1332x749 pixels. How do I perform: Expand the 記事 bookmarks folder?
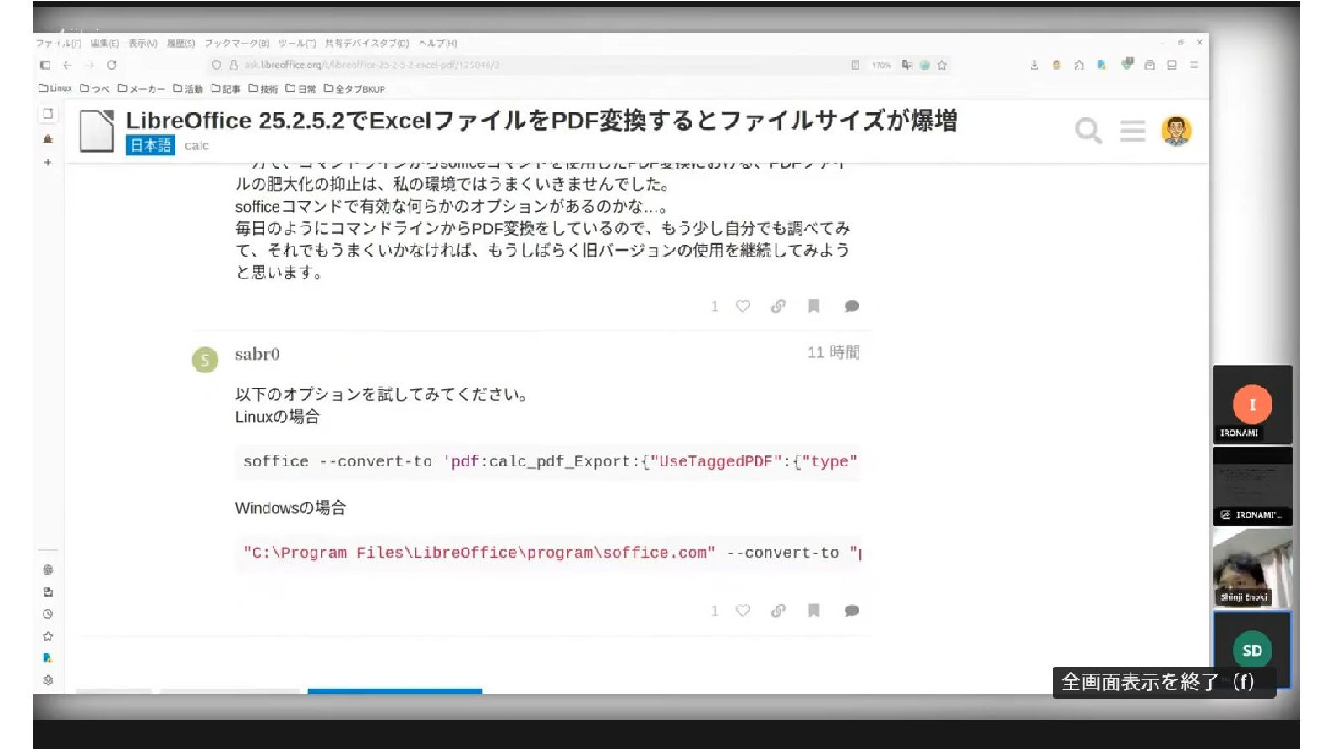coord(226,88)
